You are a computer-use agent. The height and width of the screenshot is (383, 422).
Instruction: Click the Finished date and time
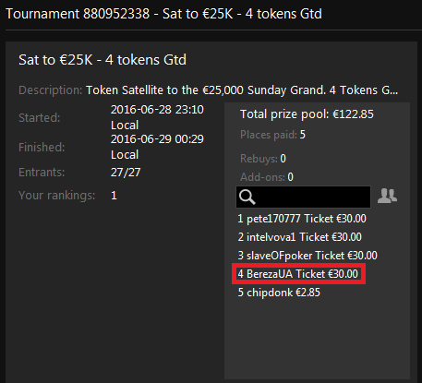point(157,147)
